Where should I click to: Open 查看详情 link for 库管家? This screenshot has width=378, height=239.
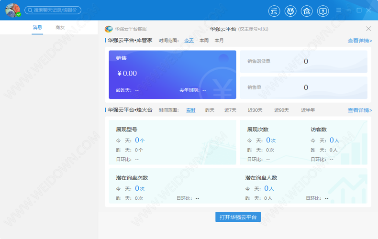pyautogui.click(x=359, y=41)
